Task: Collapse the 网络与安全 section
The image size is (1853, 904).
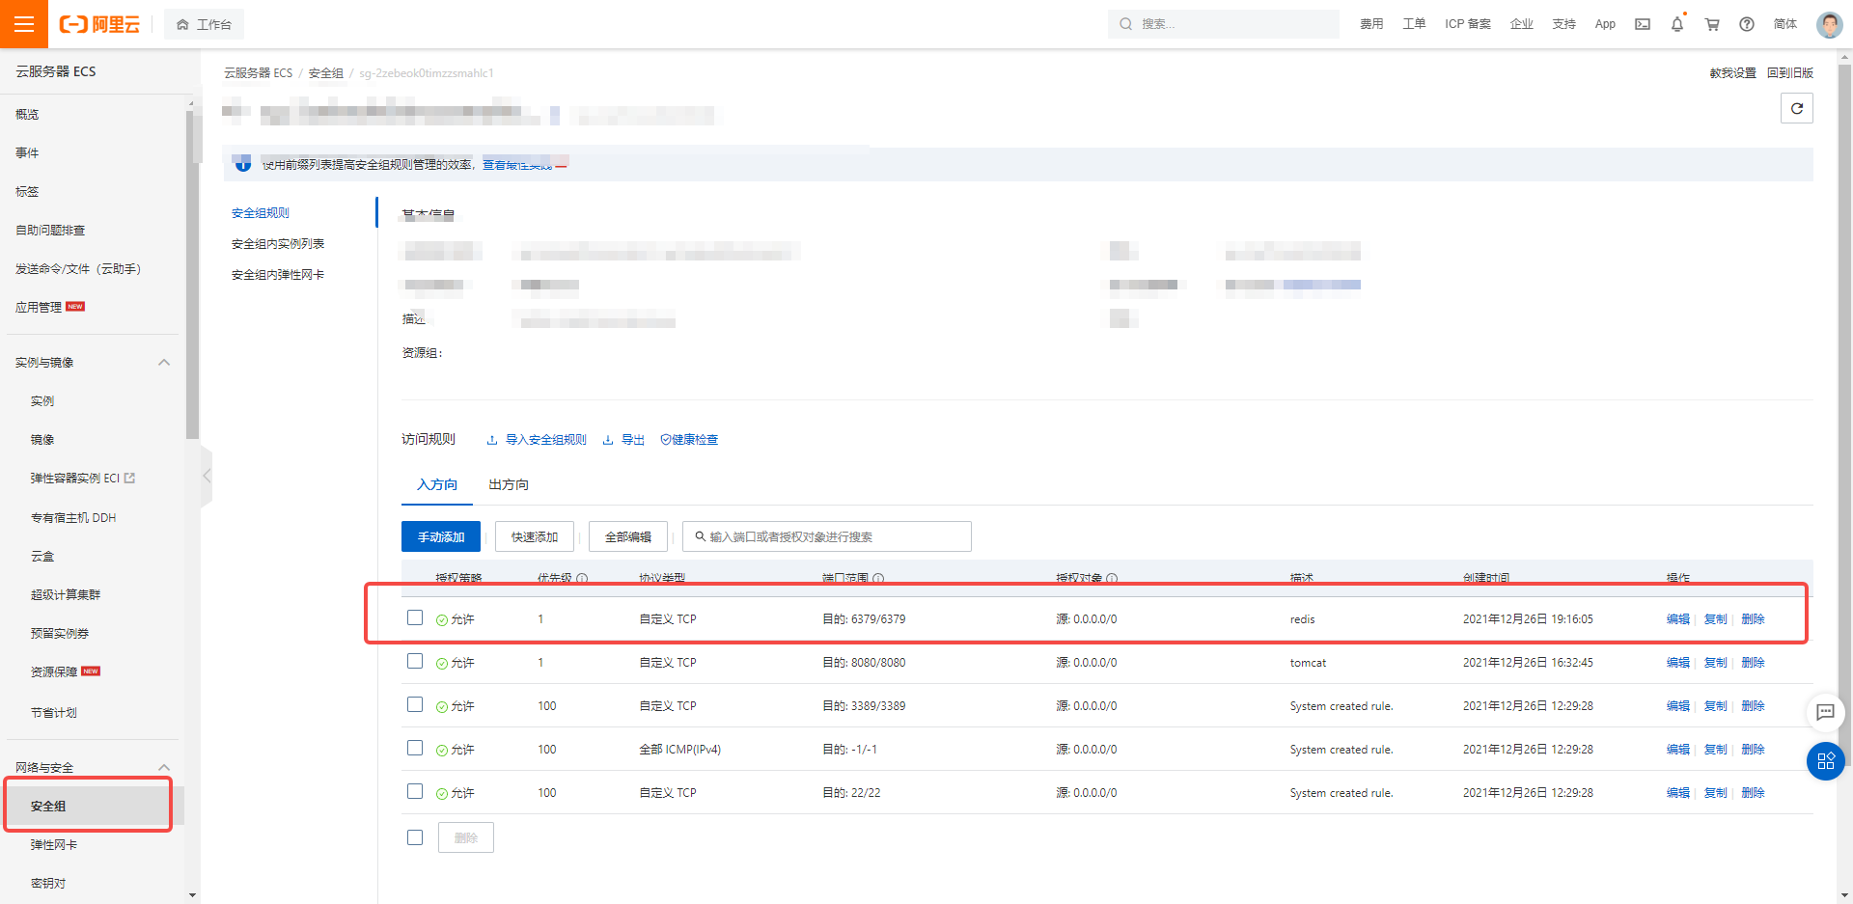Action: [x=164, y=766]
